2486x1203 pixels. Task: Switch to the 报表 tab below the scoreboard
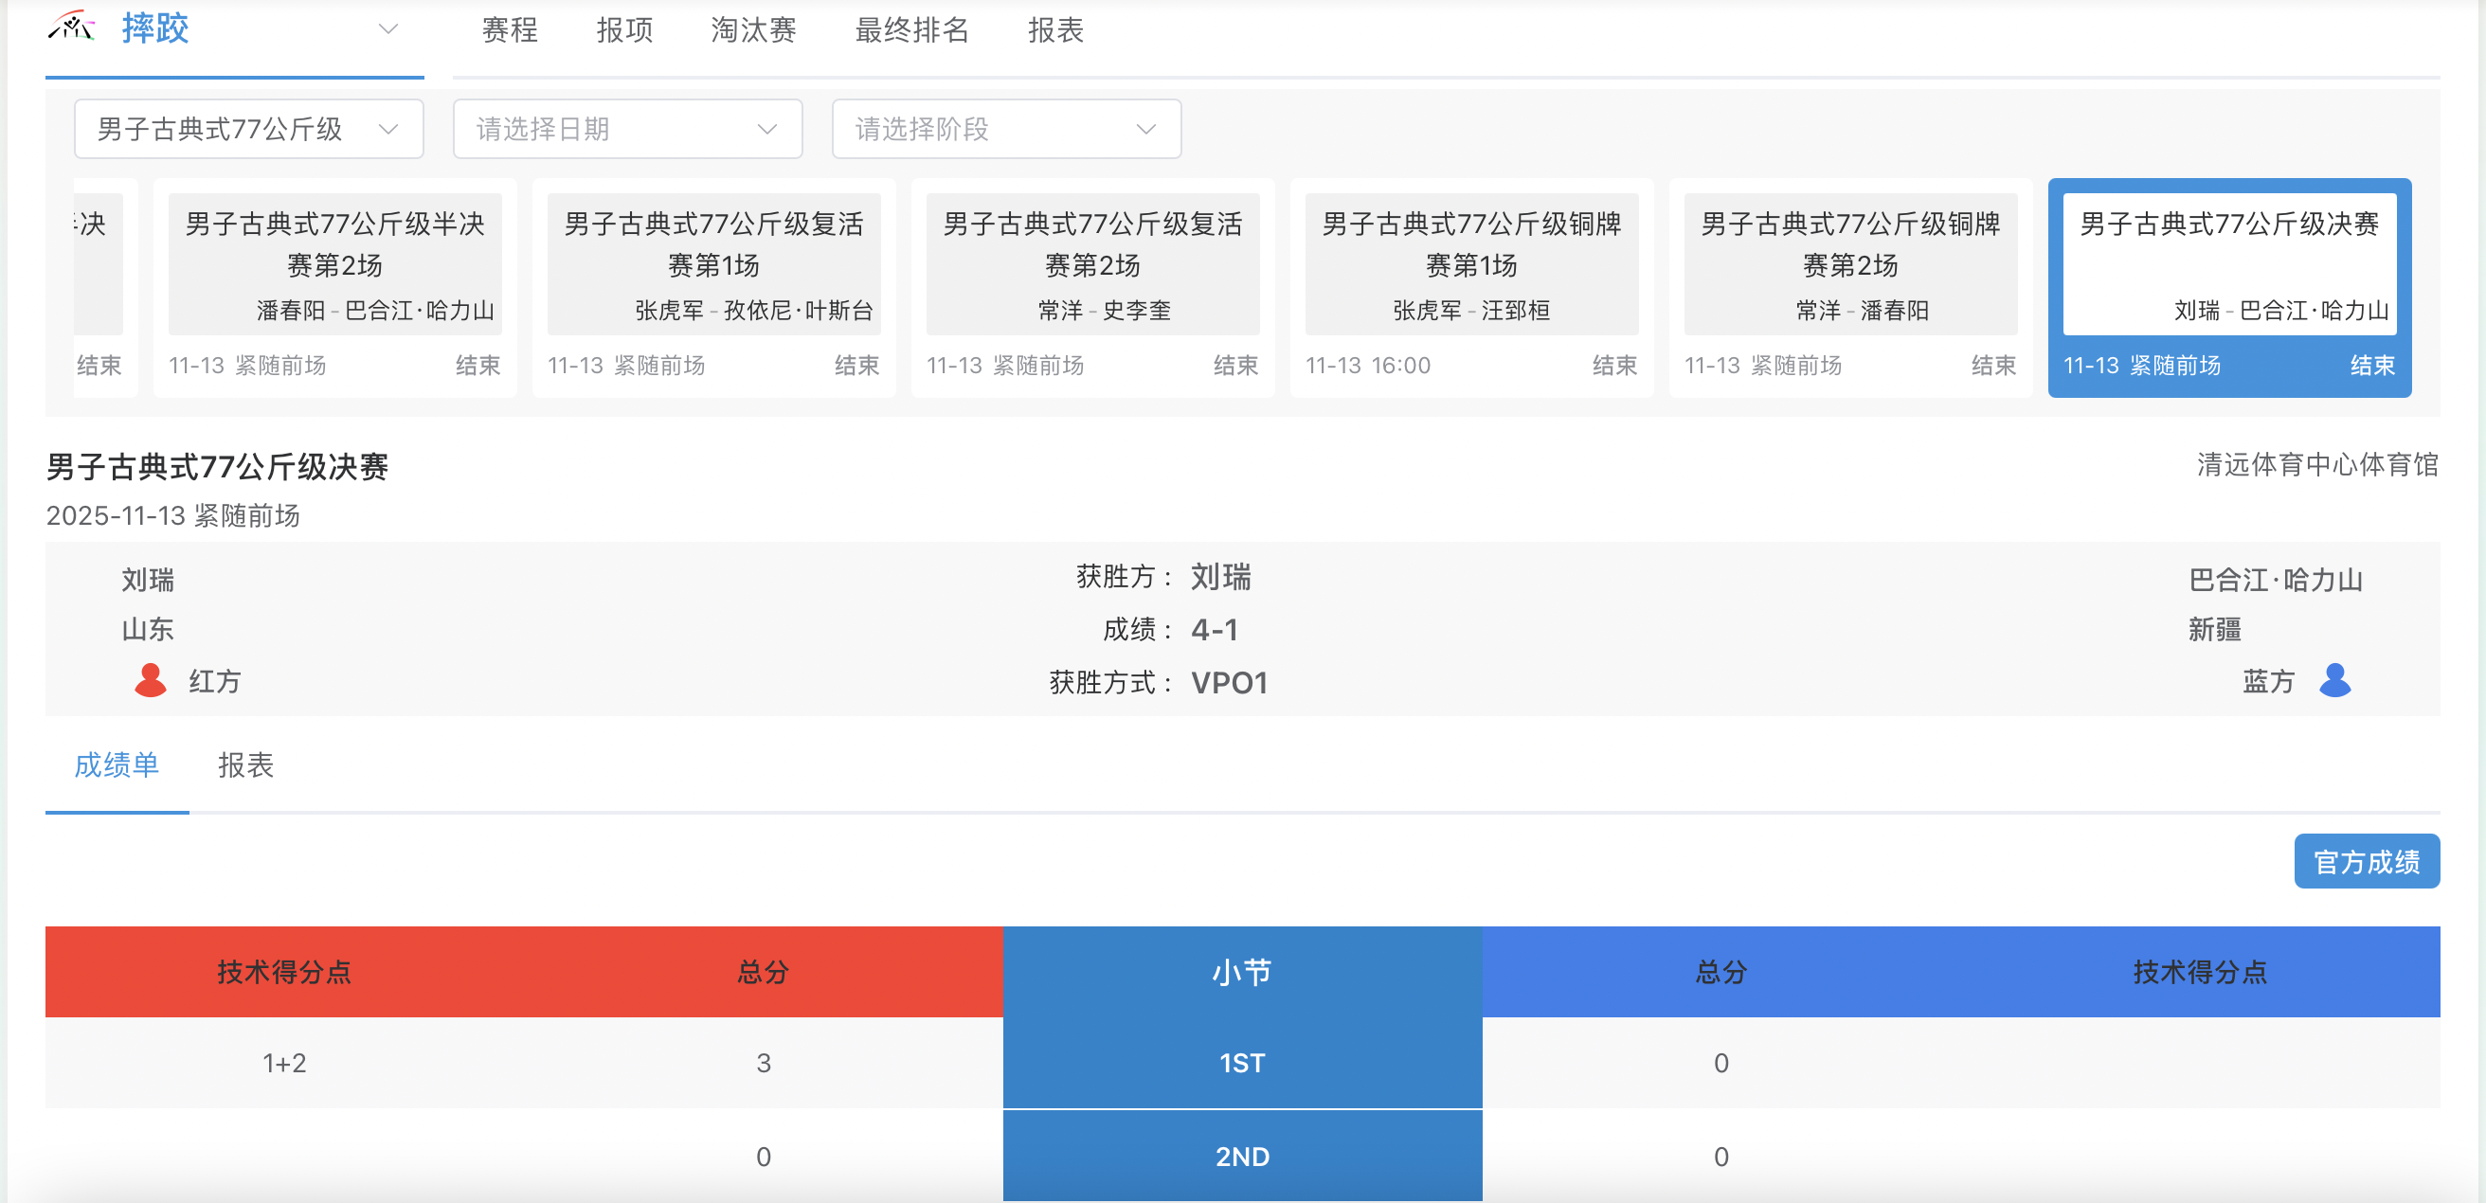click(246, 765)
